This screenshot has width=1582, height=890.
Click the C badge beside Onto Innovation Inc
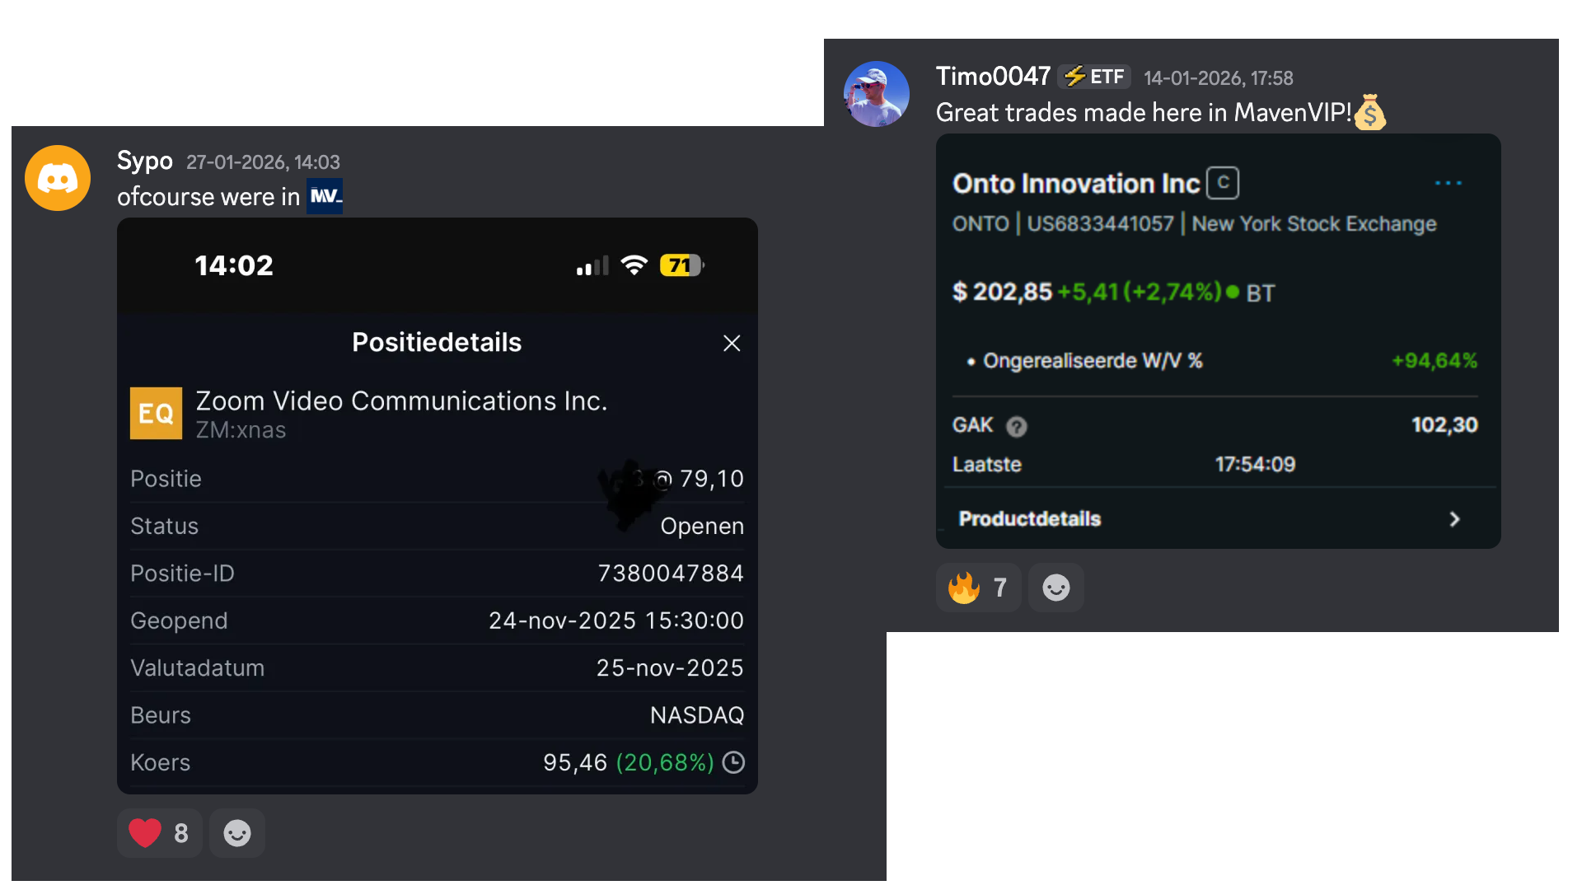[x=1223, y=183]
